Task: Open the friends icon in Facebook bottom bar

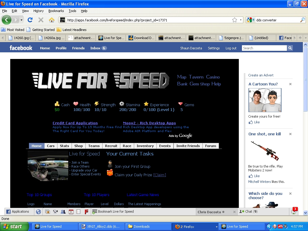Action: 63,212
